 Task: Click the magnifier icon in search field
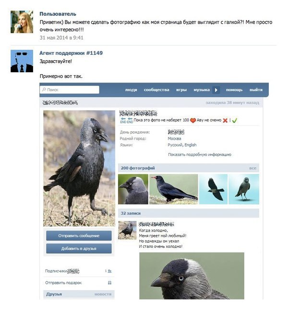(x=44, y=90)
